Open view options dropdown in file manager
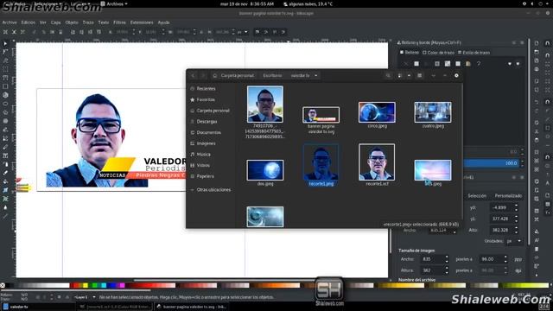553x311 pixels. 409,75
